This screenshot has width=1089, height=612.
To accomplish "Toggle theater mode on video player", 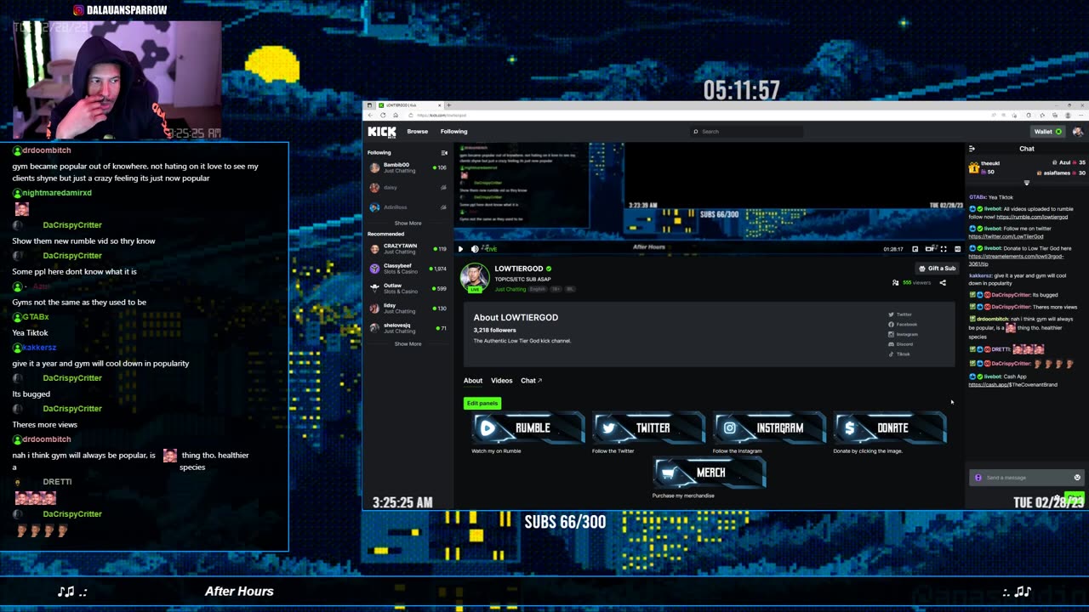I will (929, 249).
